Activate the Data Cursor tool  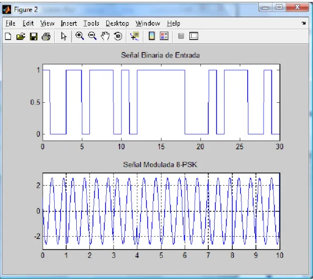point(135,36)
